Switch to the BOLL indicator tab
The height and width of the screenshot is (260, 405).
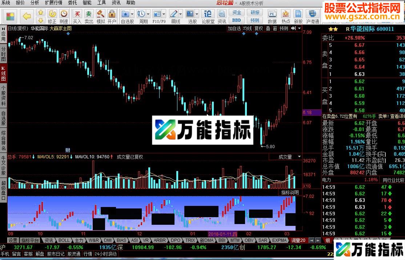tap(64, 240)
